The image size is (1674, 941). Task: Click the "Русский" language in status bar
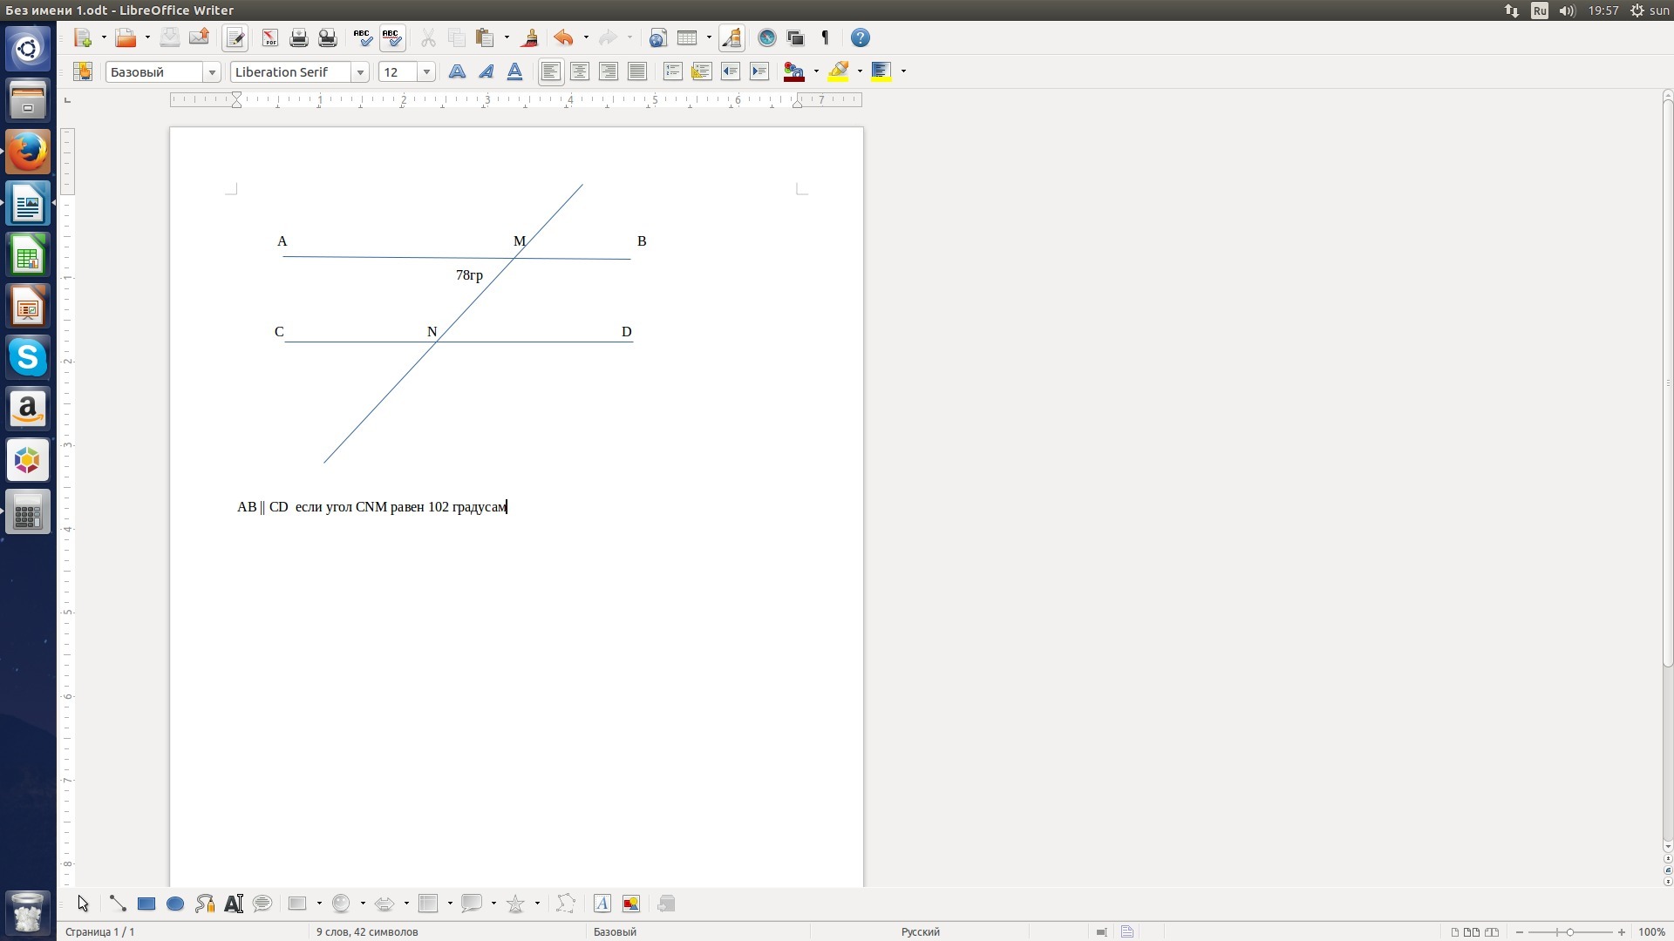point(920,931)
